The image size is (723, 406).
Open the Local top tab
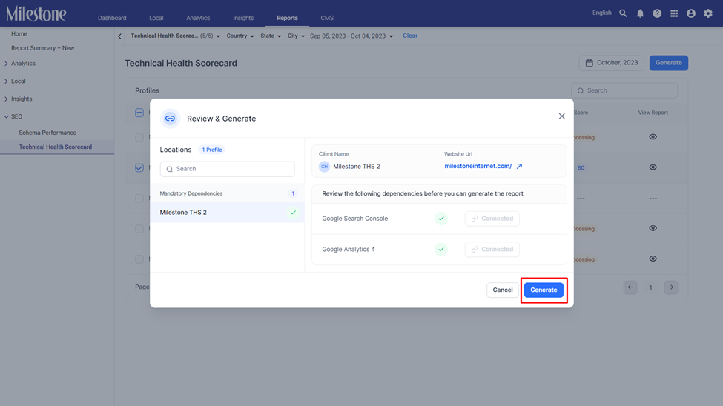tap(156, 18)
